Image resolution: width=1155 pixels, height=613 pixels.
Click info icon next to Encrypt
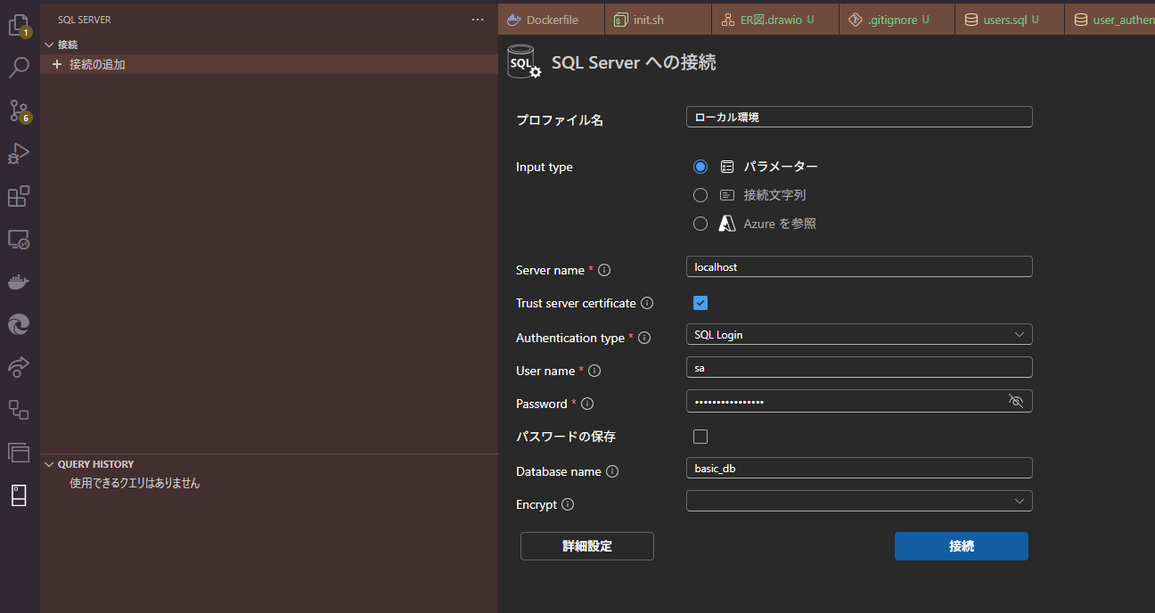click(x=568, y=504)
